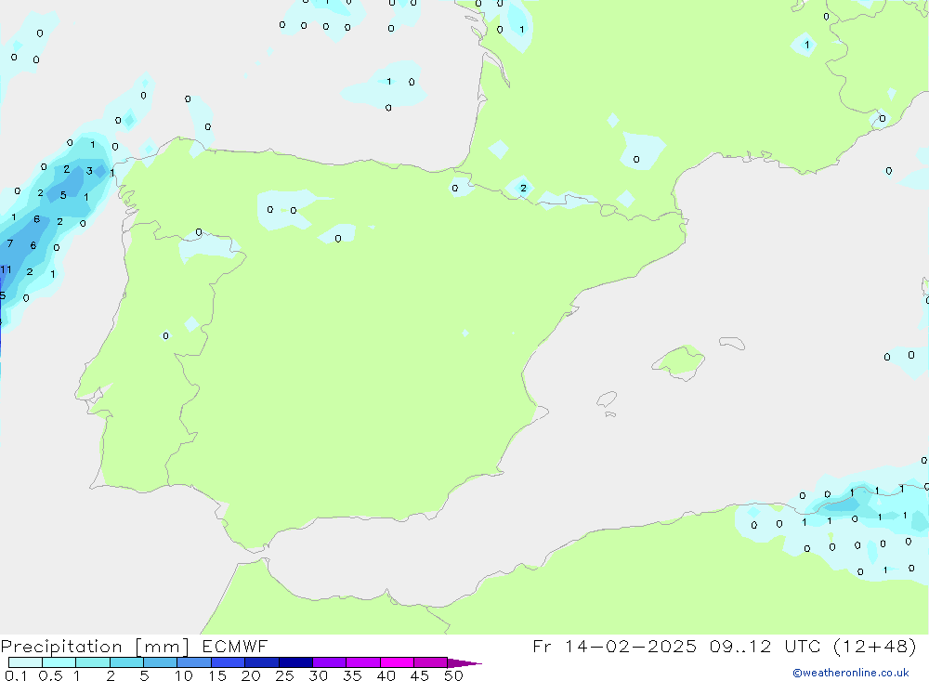Click the legend label '0.1'
Viewport: 929px width, 681px height.
point(16,675)
